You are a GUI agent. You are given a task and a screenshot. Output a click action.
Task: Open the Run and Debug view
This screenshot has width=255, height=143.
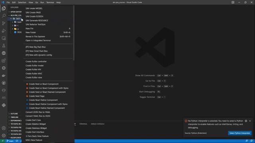click(x=4, y=31)
